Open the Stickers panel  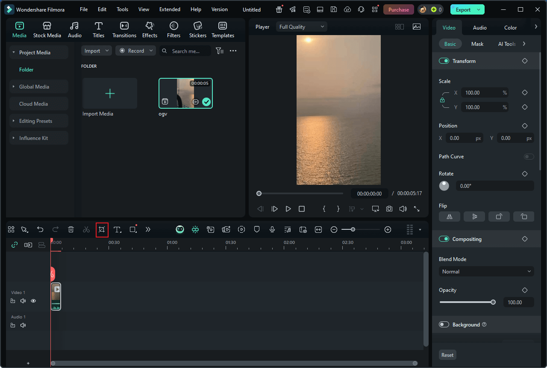(197, 30)
